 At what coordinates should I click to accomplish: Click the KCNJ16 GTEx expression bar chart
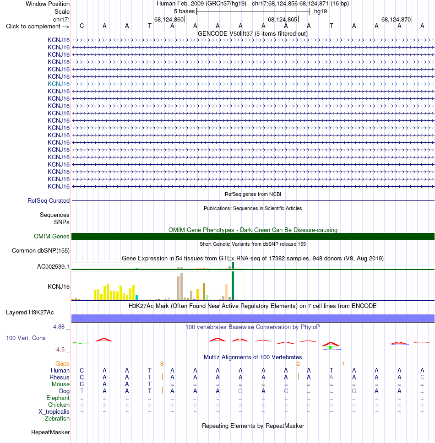point(158,286)
